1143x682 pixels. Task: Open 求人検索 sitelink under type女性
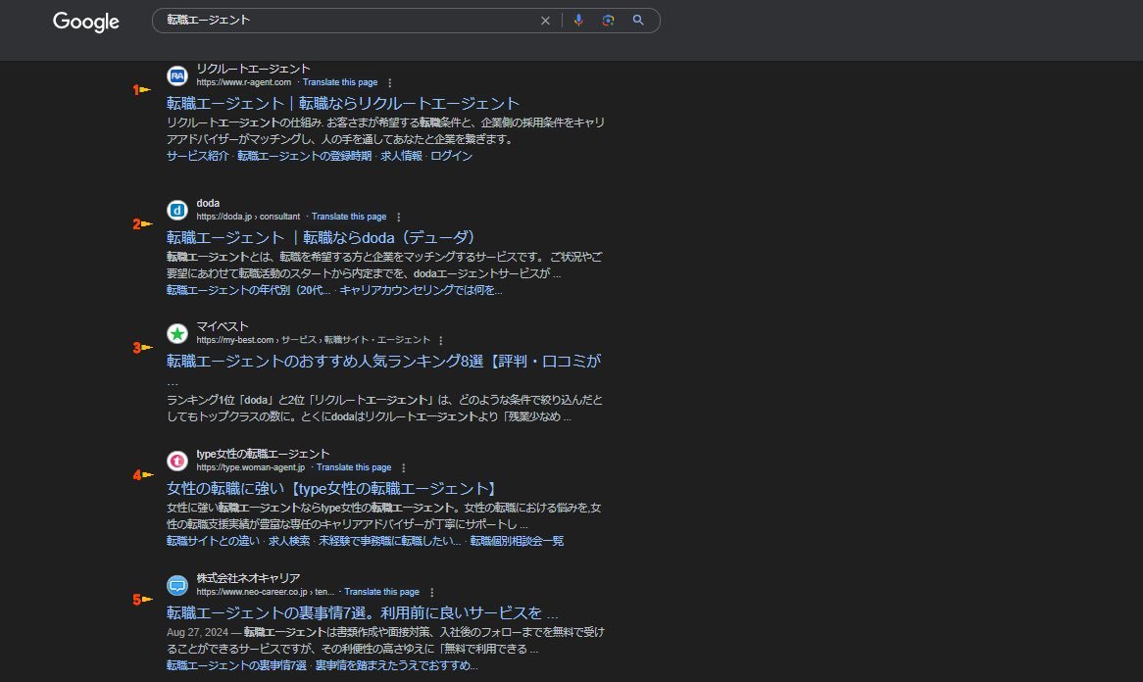pos(288,541)
